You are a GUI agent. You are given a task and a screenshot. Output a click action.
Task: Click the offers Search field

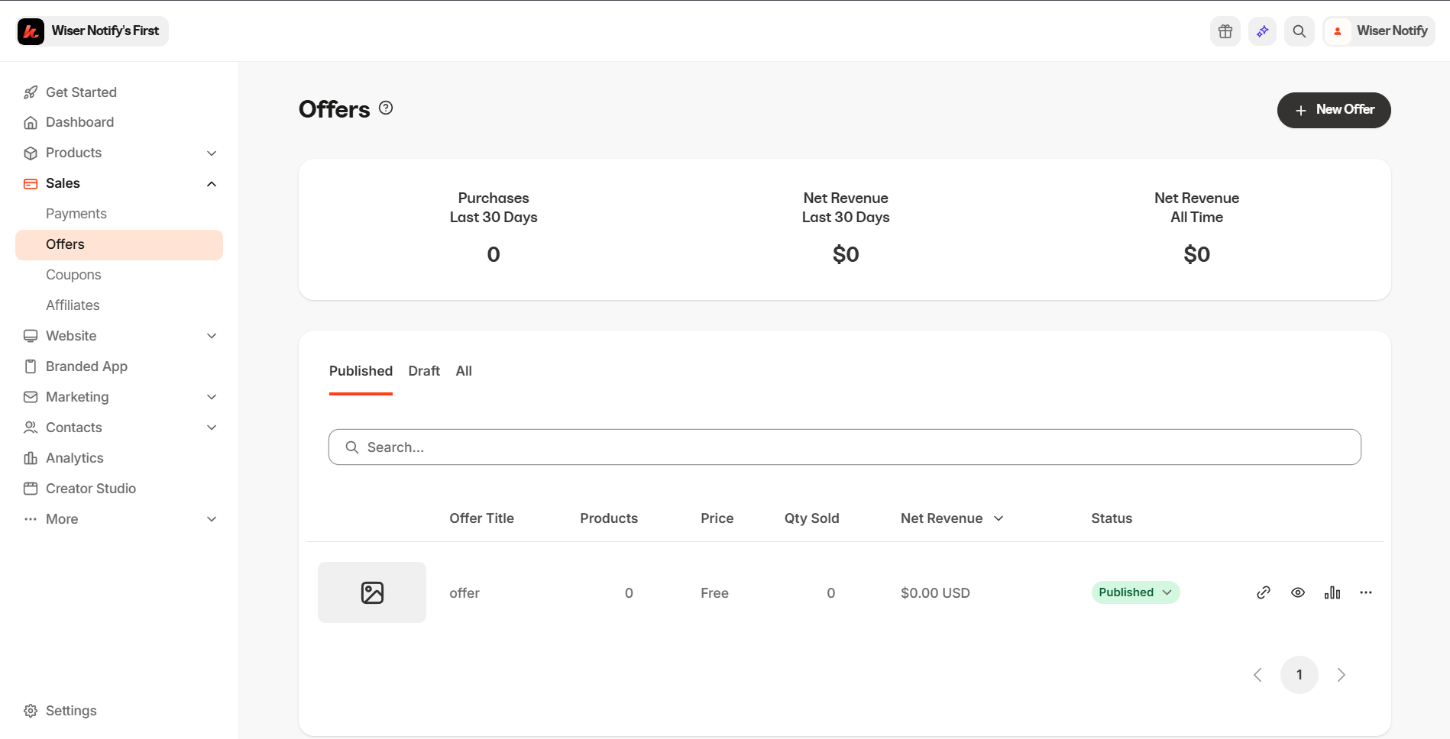pos(844,447)
